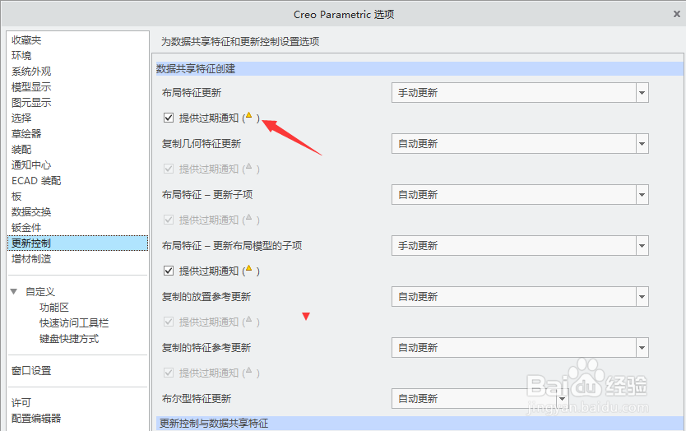Open 窗口设置 page
Image resolution: width=686 pixels, height=431 pixels.
pos(31,371)
